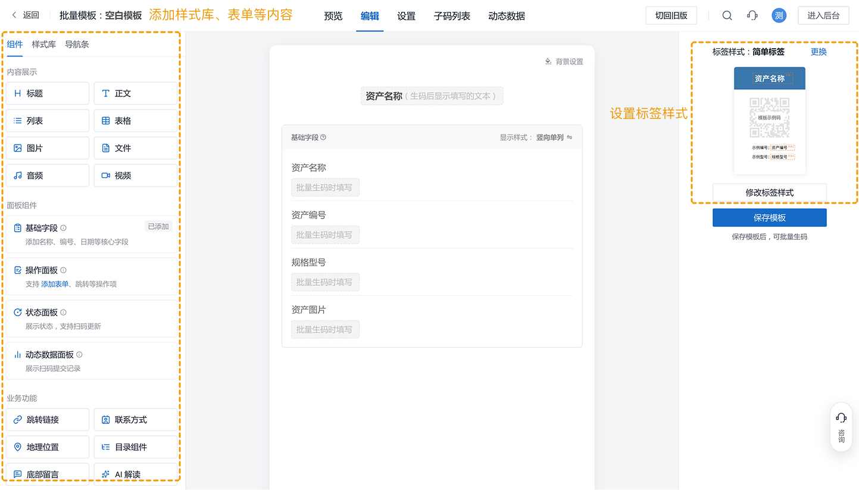Add the 联系方式 contact component

pos(136,420)
